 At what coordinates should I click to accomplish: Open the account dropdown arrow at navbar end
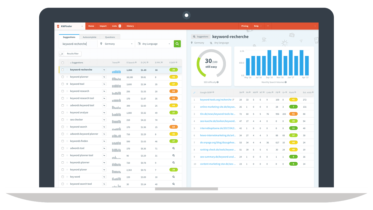click(315, 26)
